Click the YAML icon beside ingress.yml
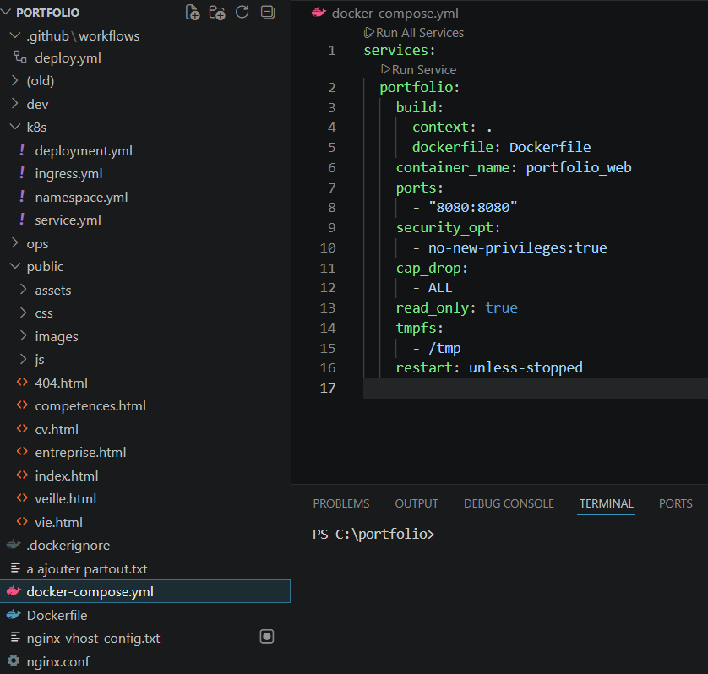 tap(22, 173)
